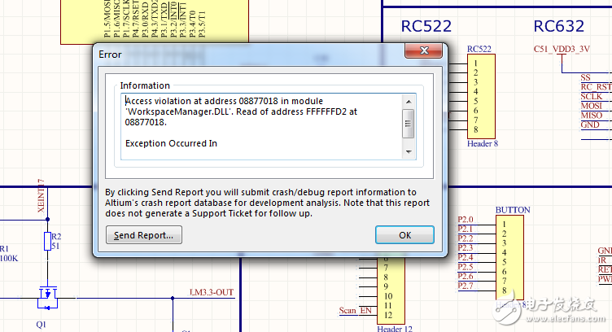Viewport: 612px width, 332px height.
Task: Select the Q1 MOSFET symbol
Action: pos(46,295)
